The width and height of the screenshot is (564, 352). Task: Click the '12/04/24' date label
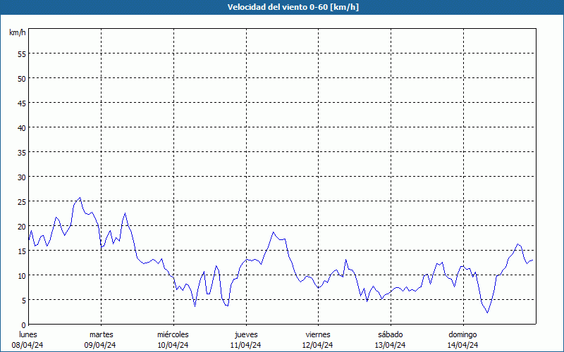click(x=318, y=345)
